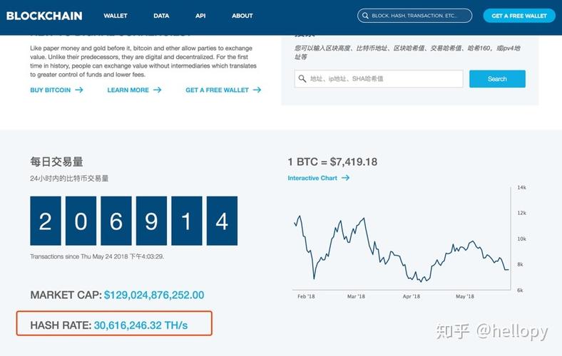The image size is (562, 356).
Task: Click the BLOCKCHAIN logo in the header
Action: [x=44, y=16]
